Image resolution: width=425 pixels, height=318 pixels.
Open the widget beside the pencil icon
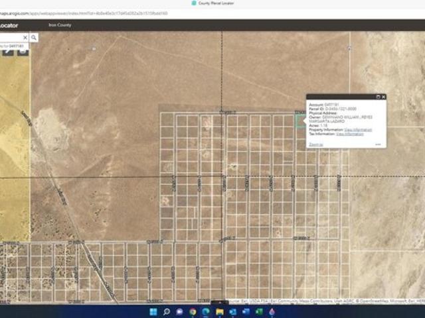click(23, 50)
